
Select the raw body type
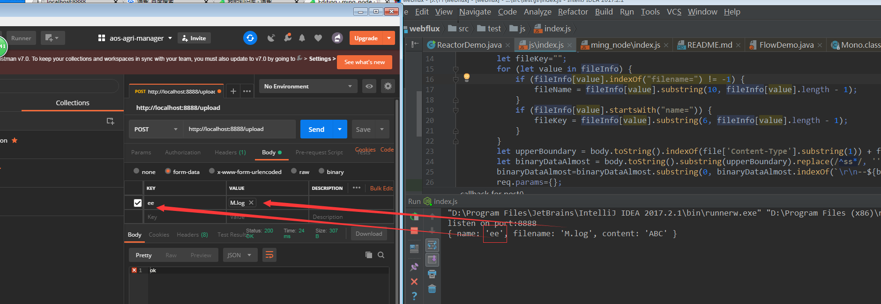[x=294, y=171]
